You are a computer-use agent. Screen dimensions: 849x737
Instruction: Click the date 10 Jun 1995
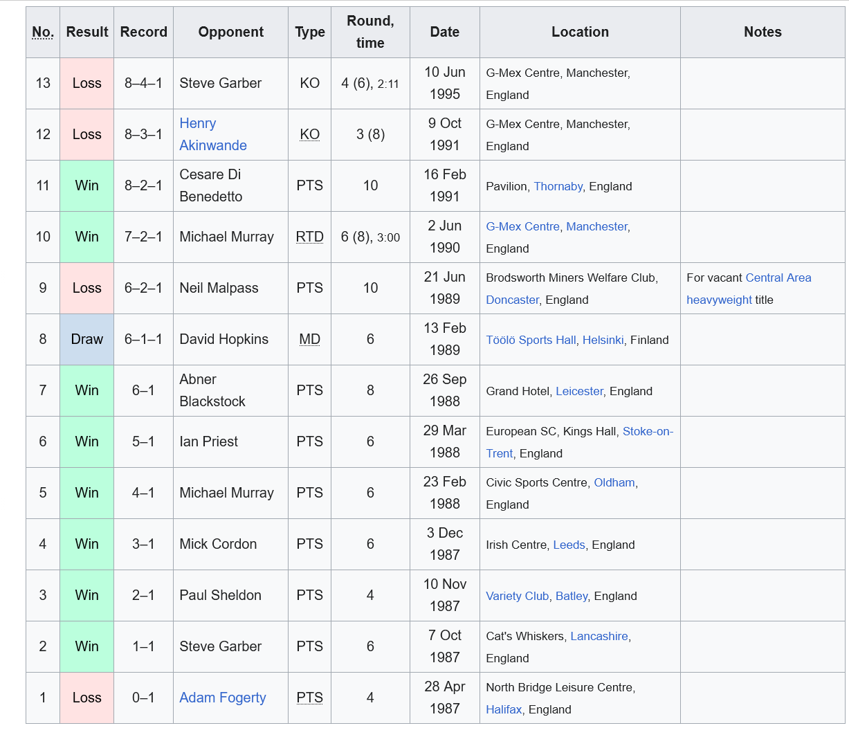[445, 83]
